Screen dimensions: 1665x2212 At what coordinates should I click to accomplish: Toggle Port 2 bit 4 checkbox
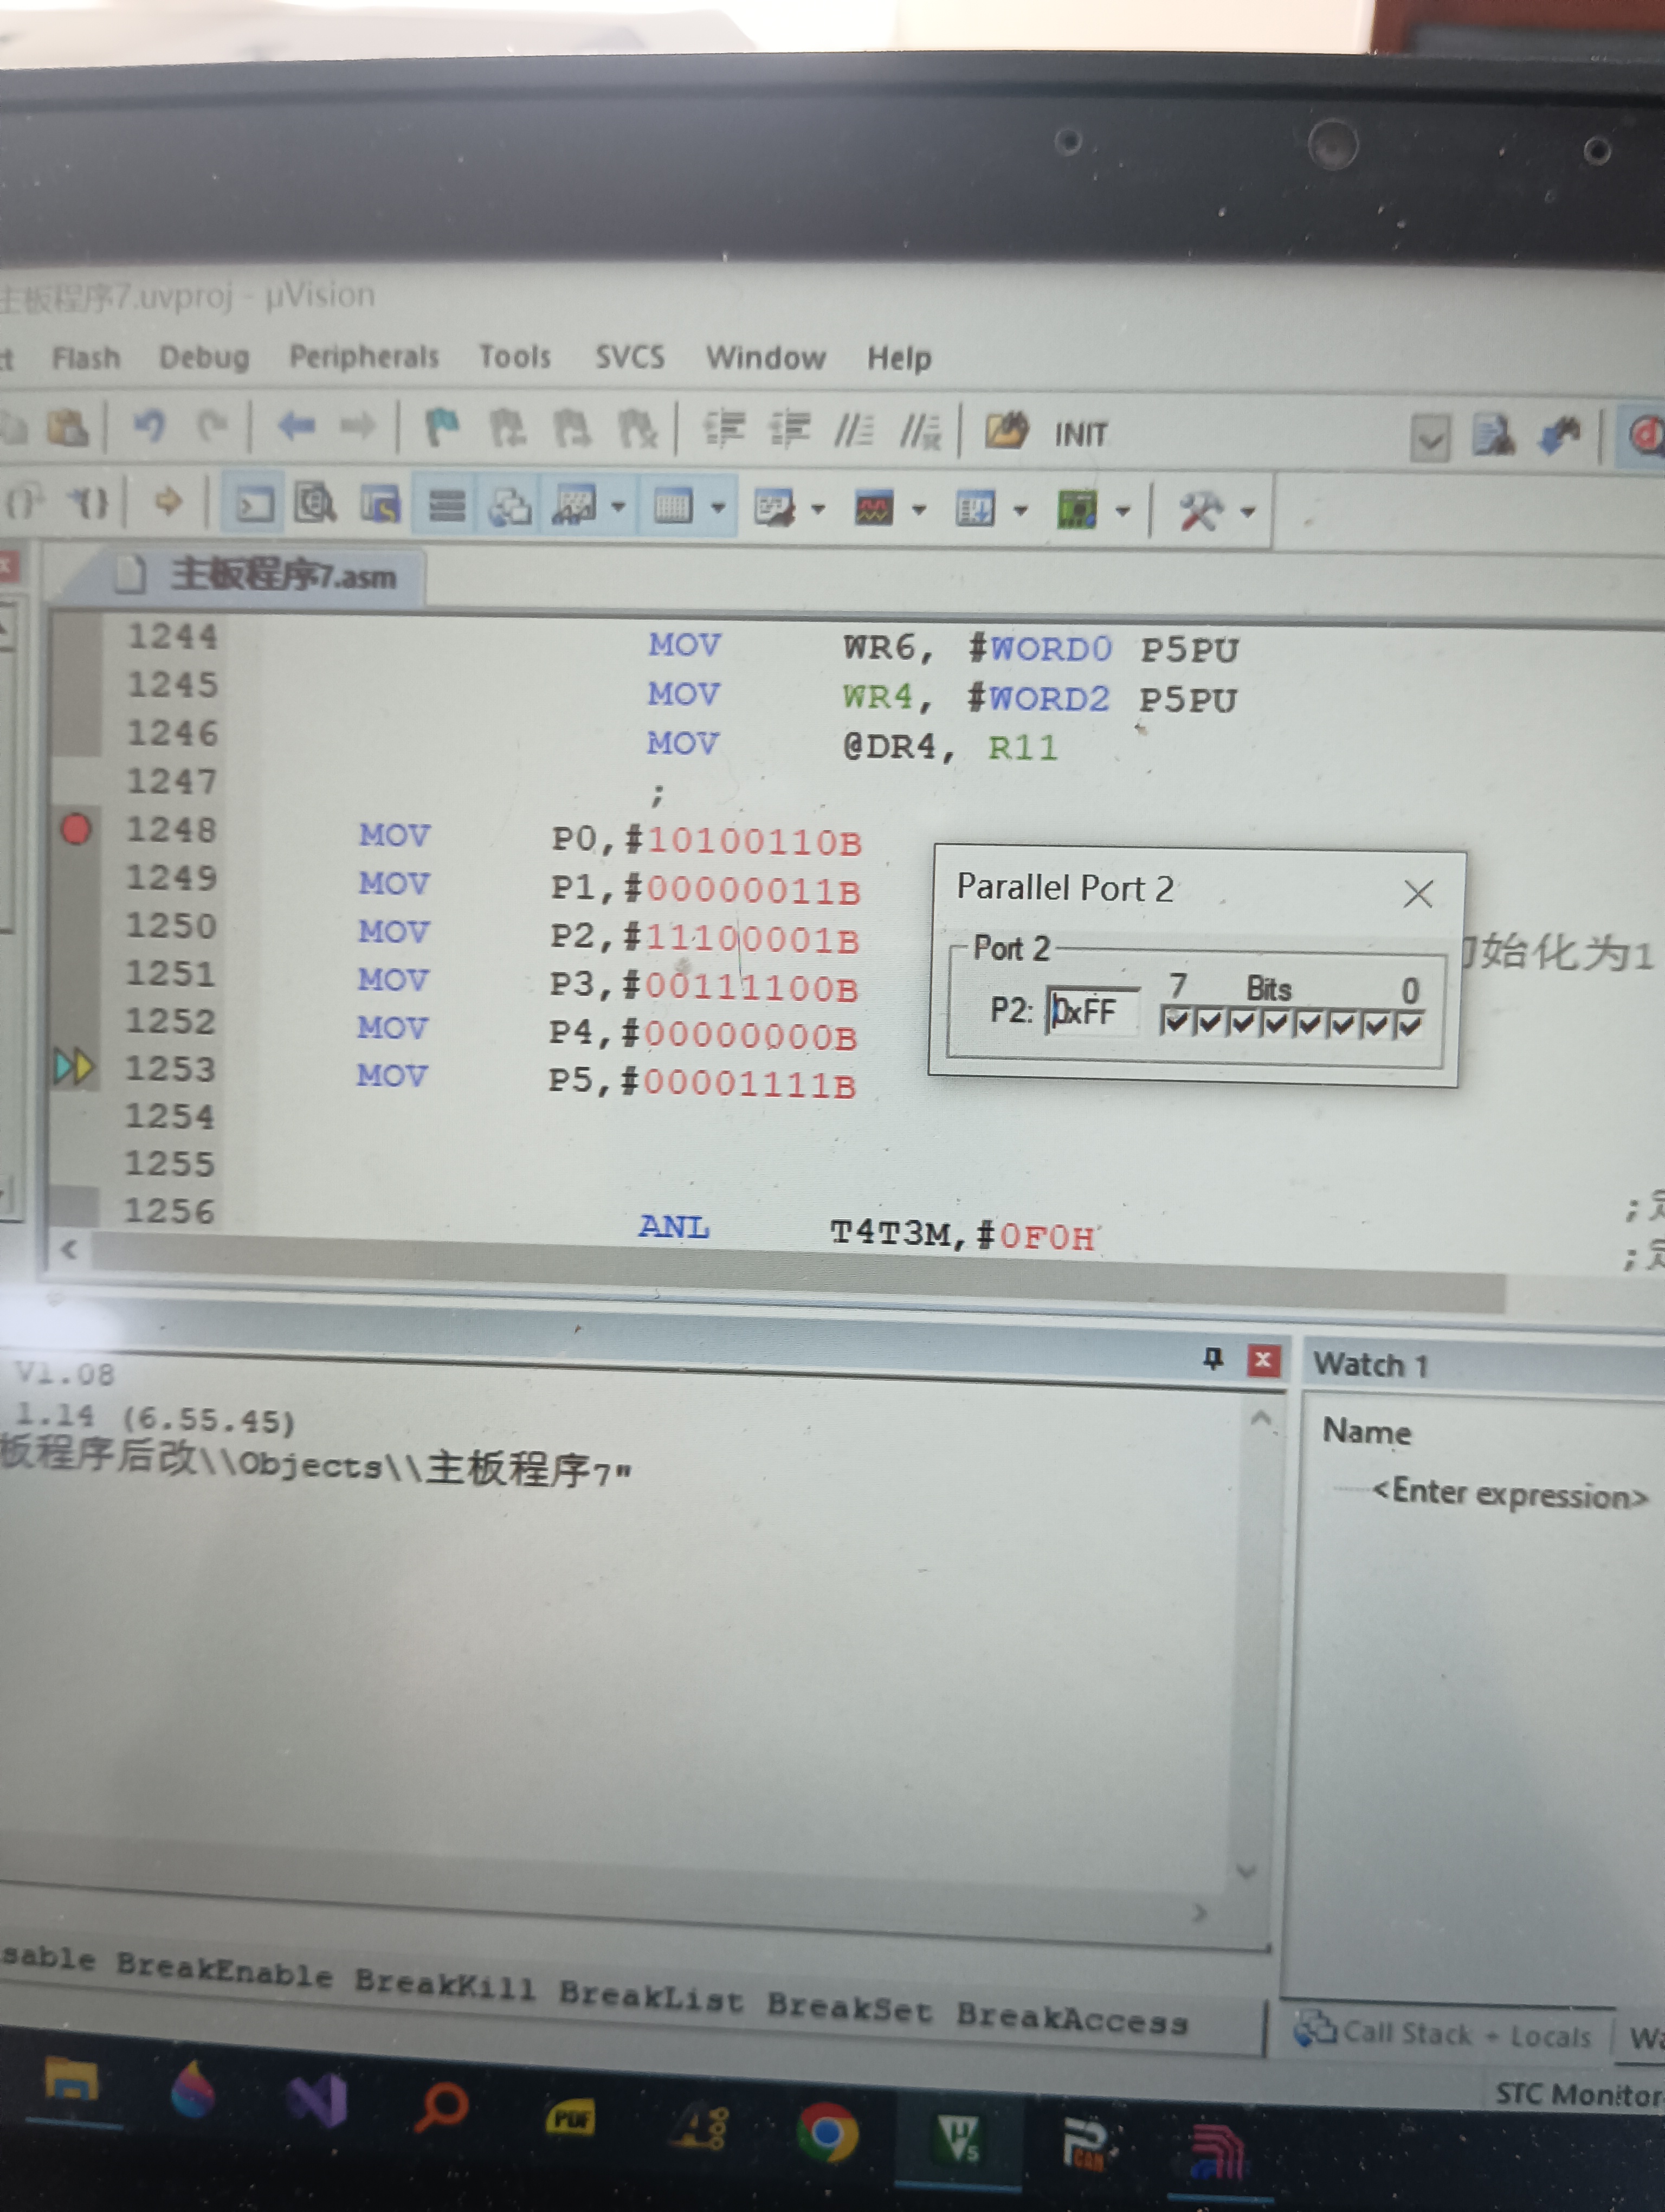[x=1276, y=1023]
